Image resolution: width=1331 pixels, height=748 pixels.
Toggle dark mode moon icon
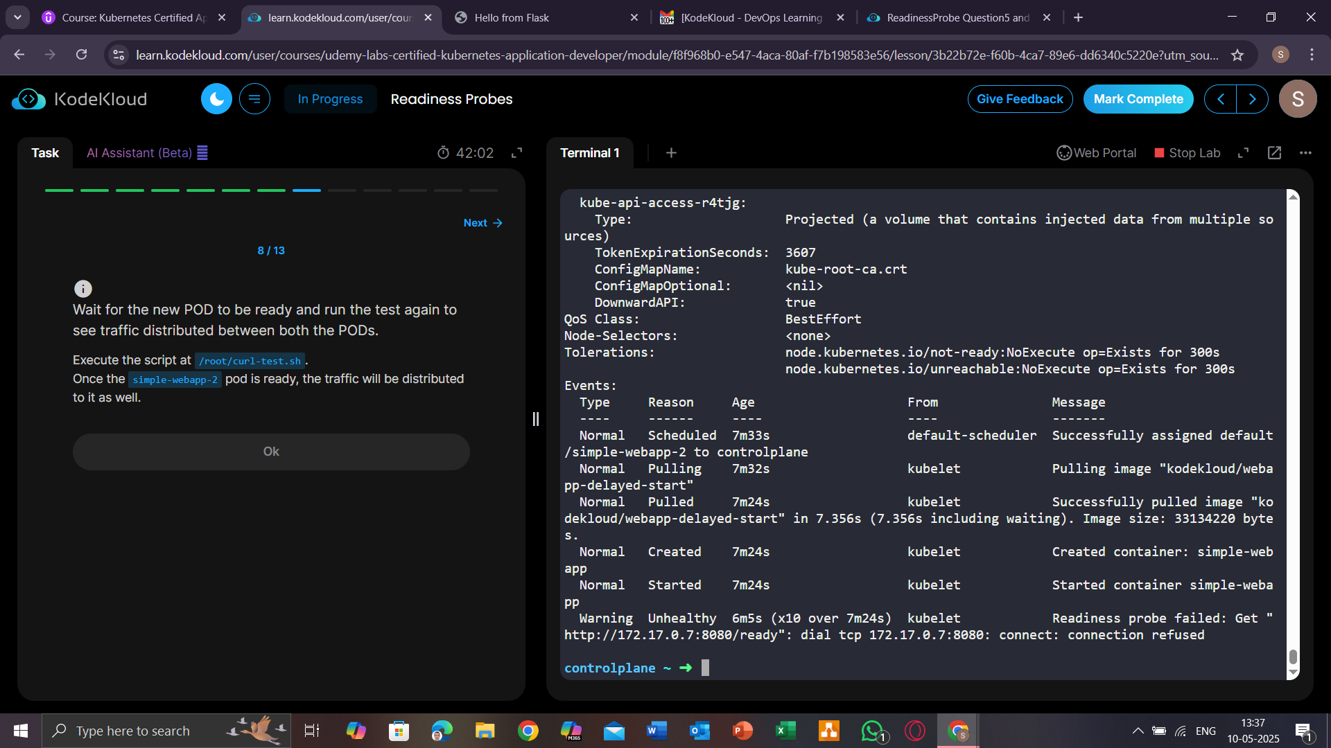(x=216, y=99)
